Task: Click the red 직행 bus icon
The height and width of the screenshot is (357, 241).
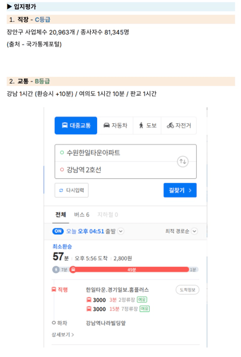Action: tap(54, 289)
